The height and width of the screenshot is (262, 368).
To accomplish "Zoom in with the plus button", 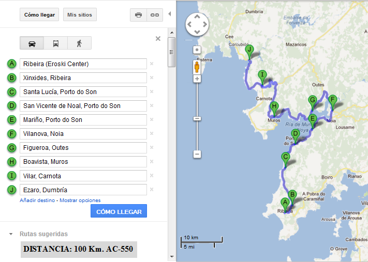I will (x=197, y=79).
